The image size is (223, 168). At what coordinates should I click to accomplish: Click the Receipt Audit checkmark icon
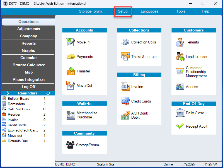[180, 126]
